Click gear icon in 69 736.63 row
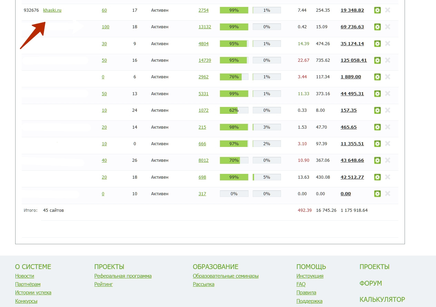 tap(377, 27)
